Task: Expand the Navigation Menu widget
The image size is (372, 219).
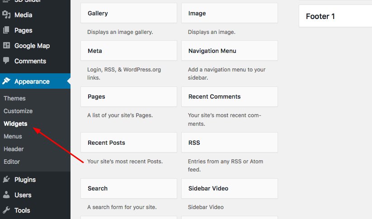Action: [x=230, y=51]
